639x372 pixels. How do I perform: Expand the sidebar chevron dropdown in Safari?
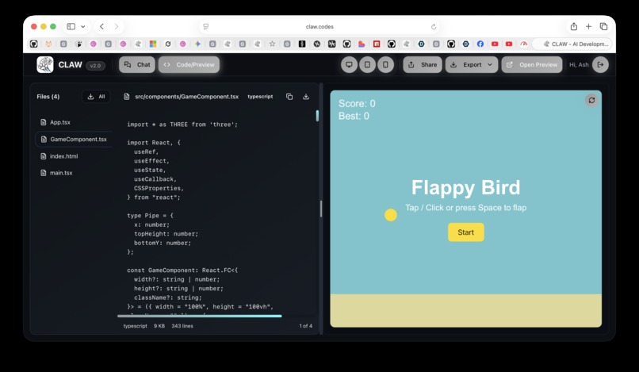tap(82, 26)
